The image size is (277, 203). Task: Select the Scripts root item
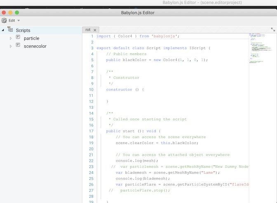[x=23, y=30]
